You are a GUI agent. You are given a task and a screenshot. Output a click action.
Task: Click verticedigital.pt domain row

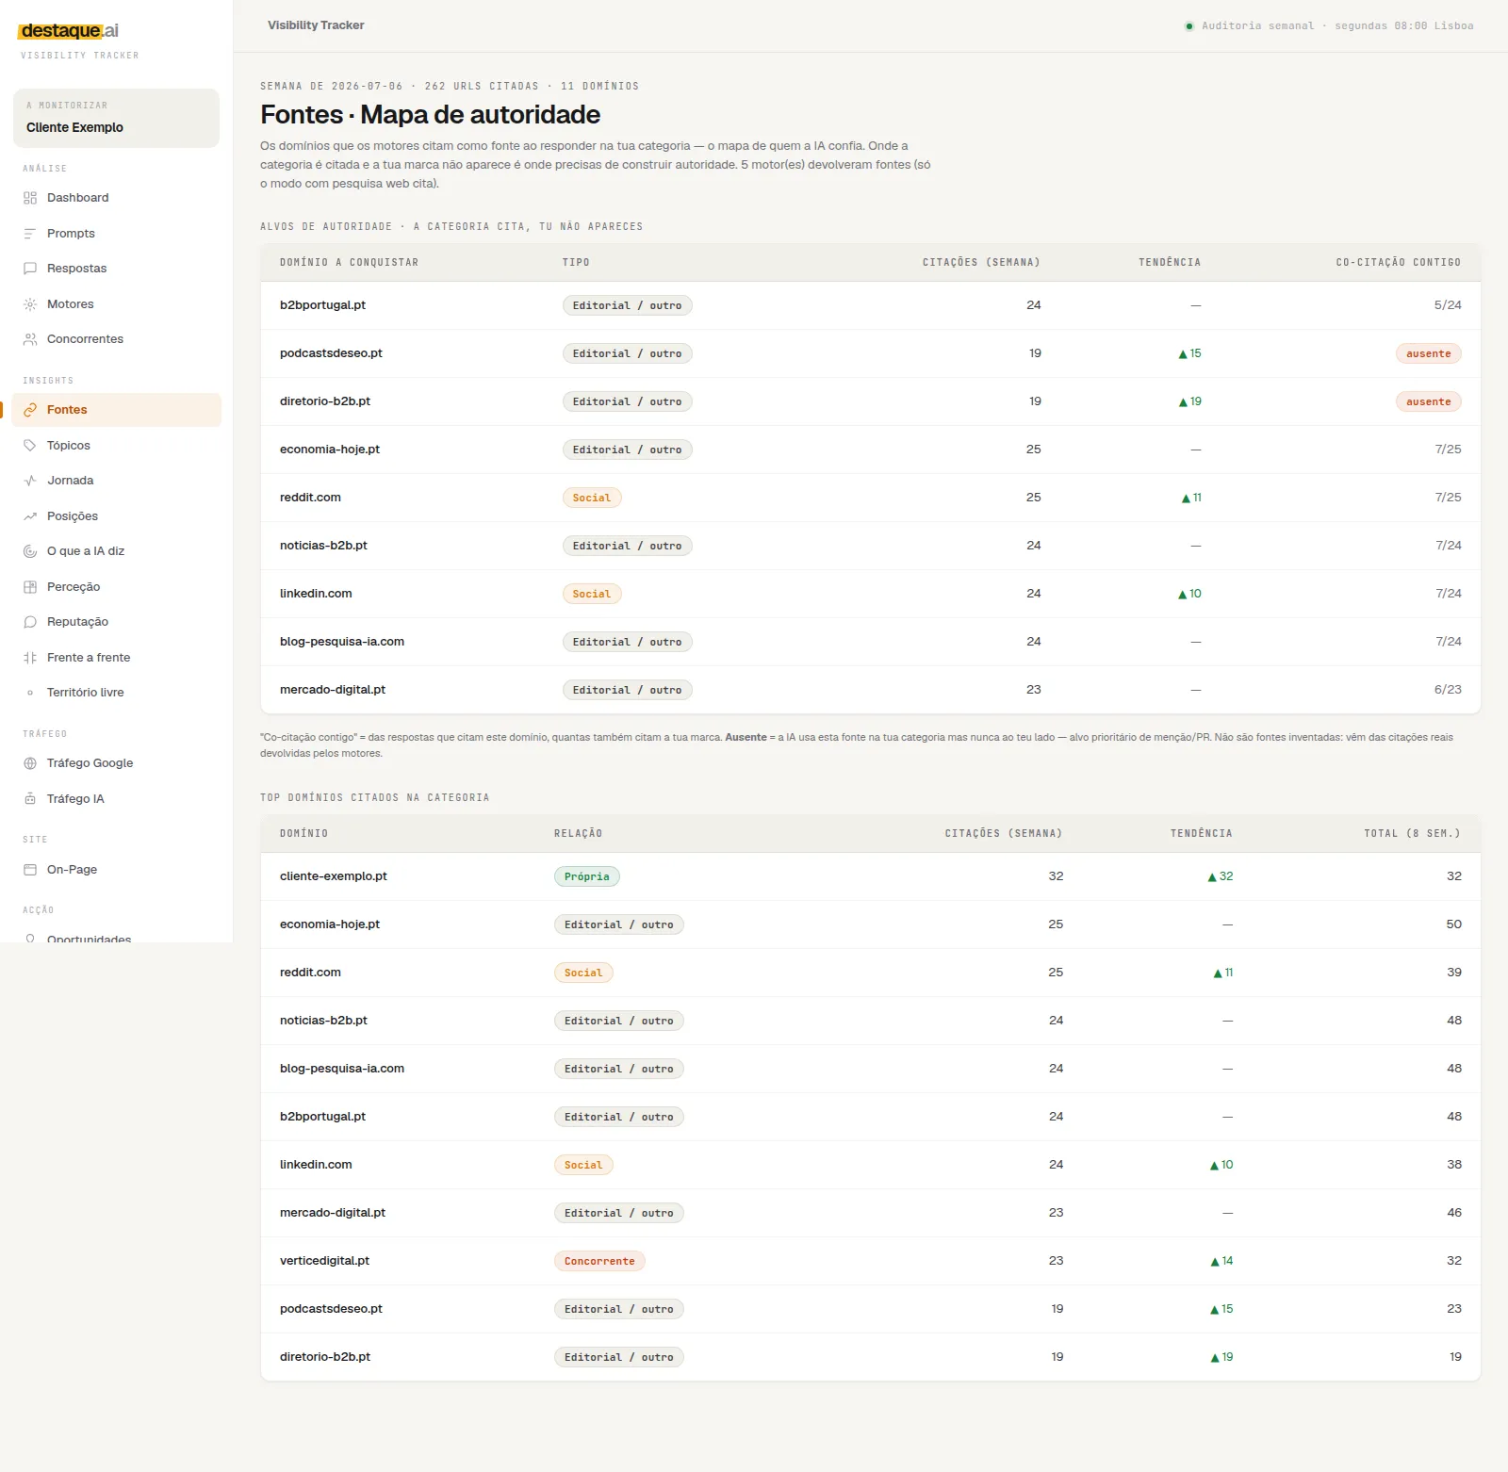[x=870, y=1261]
